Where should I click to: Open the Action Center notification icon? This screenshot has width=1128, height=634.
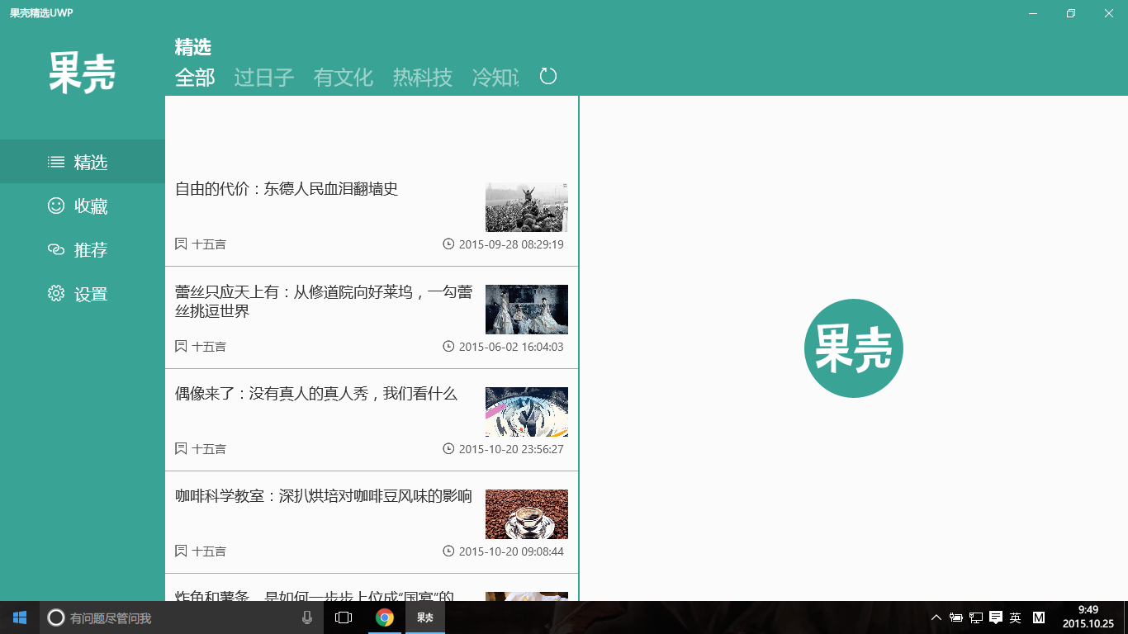click(996, 617)
